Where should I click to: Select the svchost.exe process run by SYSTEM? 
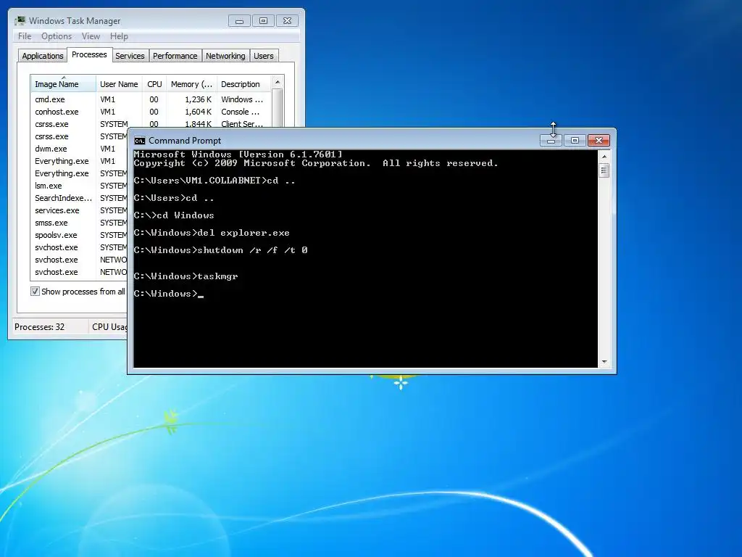pyautogui.click(x=80, y=247)
